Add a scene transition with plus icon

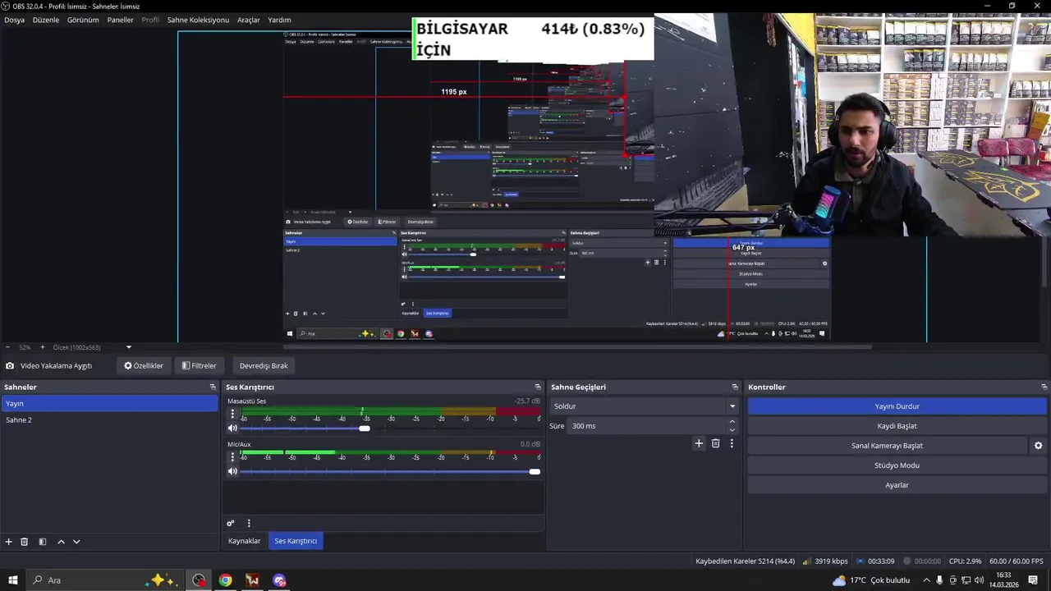pyautogui.click(x=699, y=443)
